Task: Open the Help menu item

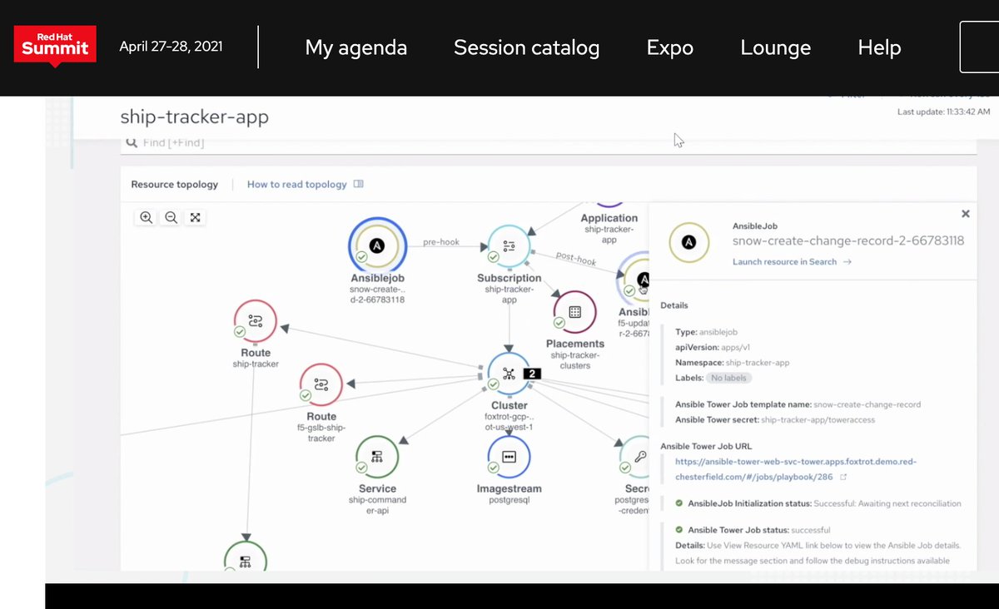Action: (879, 47)
